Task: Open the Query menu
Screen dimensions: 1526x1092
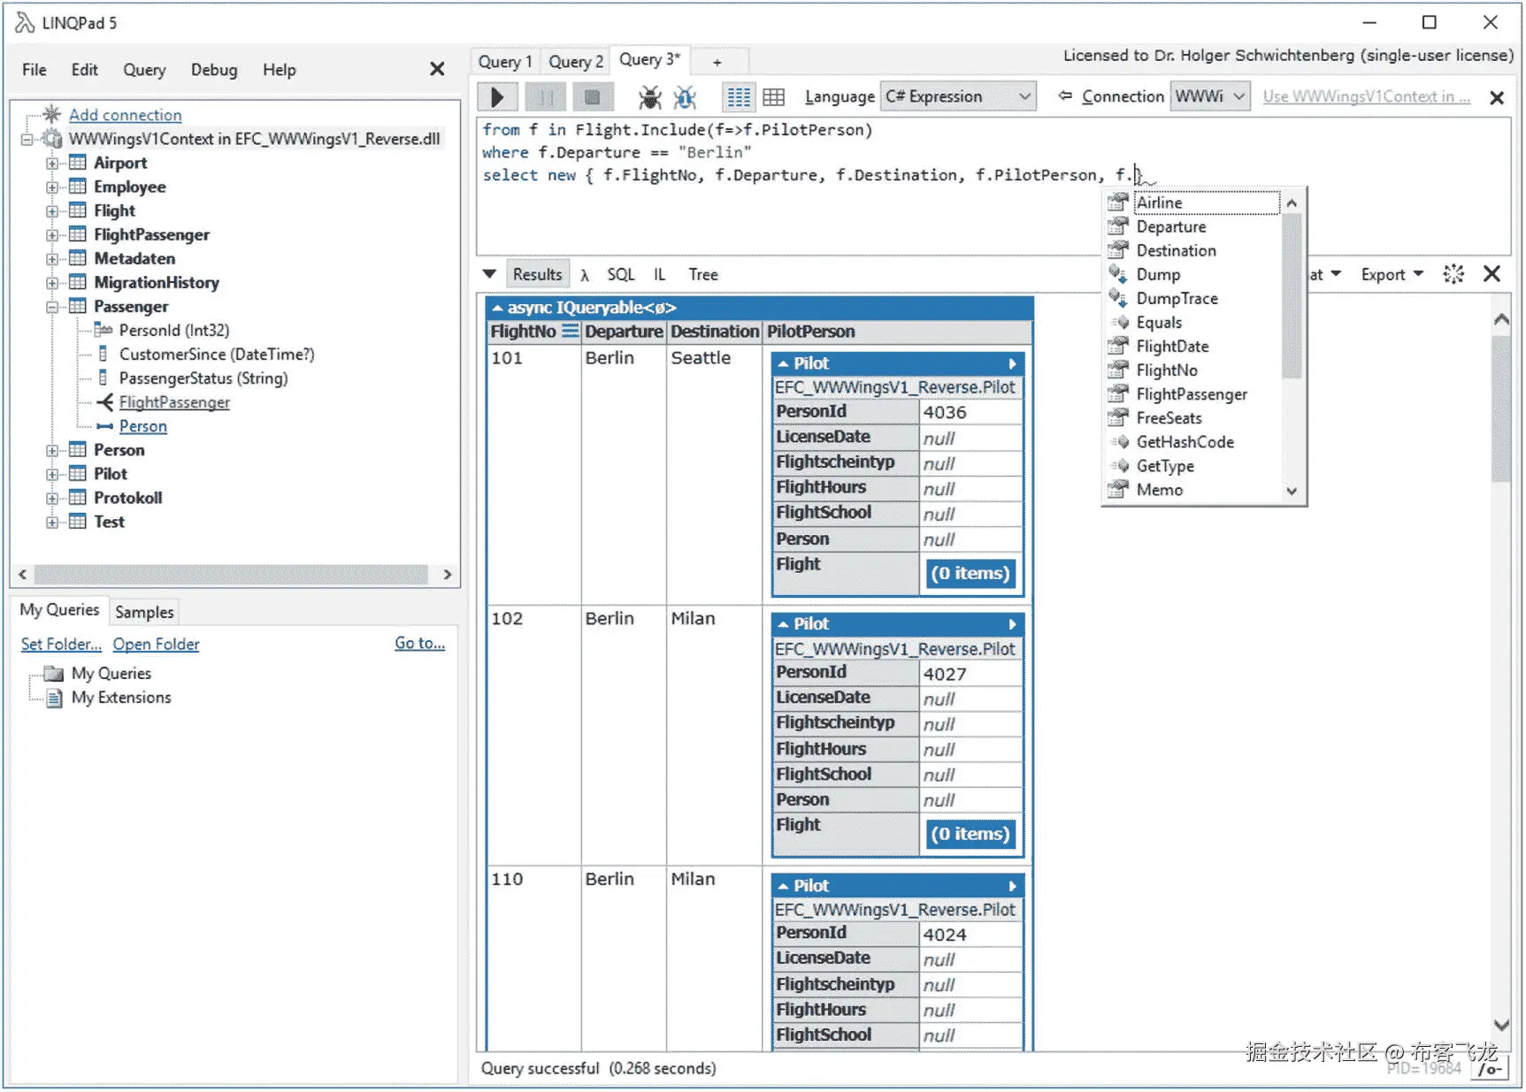Action: (x=144, y=70)
